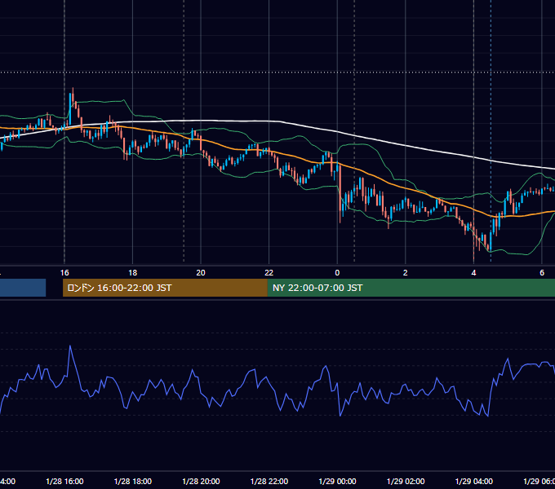Click hour label 0 on price chart axis

click(337, 273)
